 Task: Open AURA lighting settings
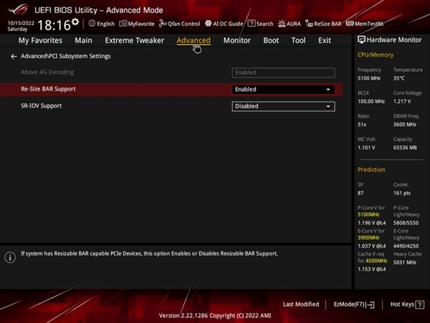[x=290, y=24]
